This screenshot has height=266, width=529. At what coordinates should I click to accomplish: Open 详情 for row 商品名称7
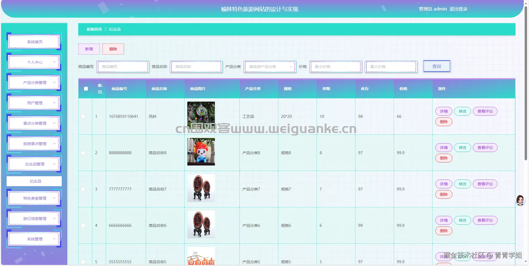(x=444, y=184)
